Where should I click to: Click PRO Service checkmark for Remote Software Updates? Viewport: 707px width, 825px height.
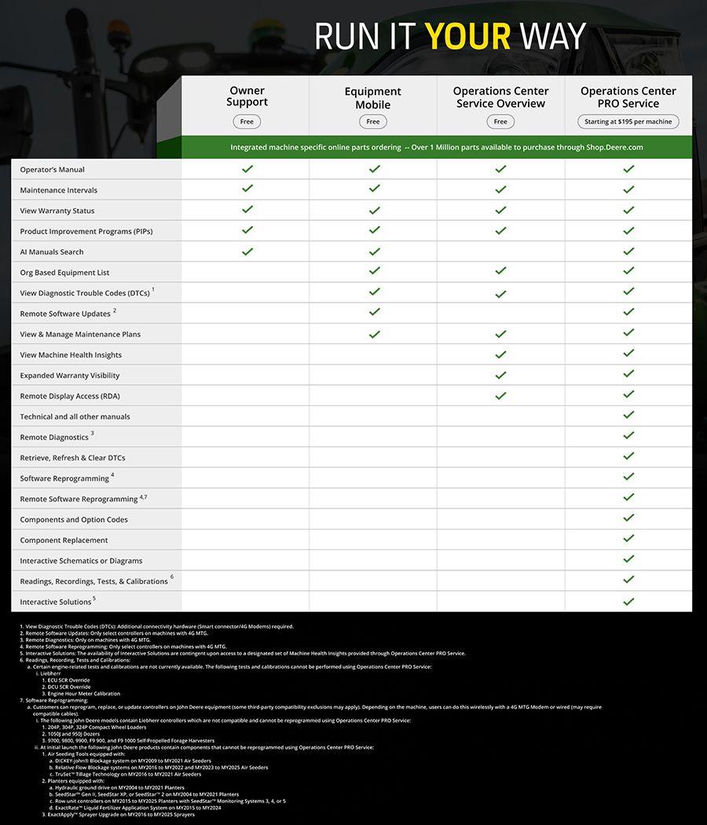[628, 311]
